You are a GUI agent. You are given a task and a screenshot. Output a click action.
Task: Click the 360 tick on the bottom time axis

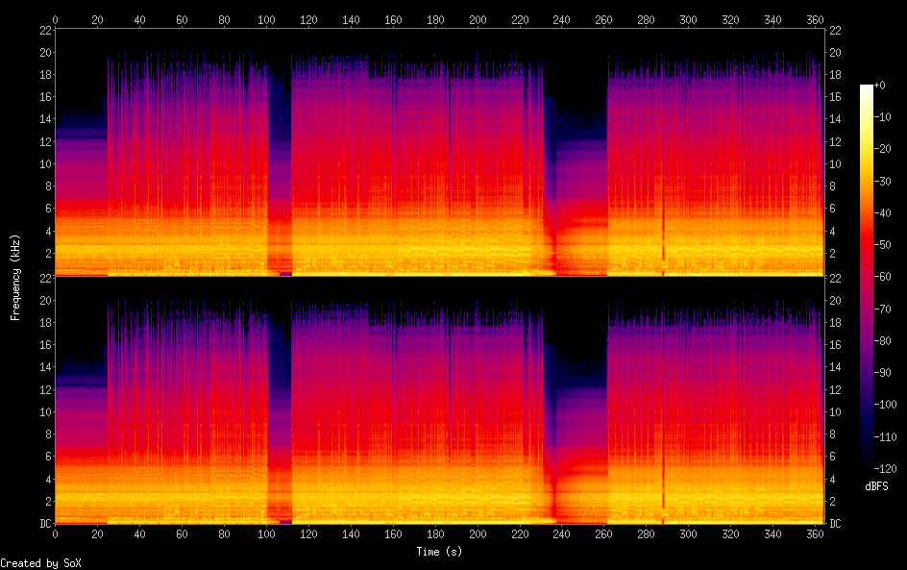click(x=815, y=533)
